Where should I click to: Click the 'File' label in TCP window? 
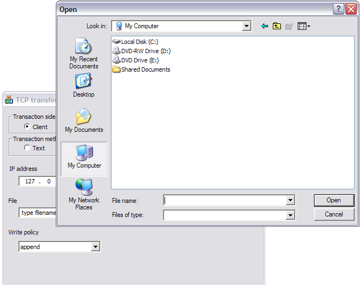pos(12,201)
